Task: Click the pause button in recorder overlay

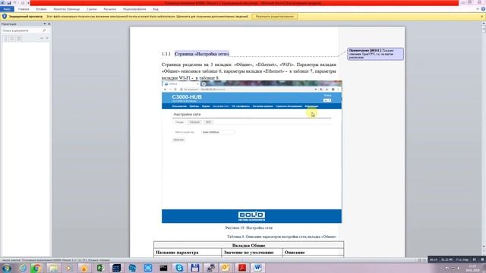Action: [x=474, y=259]
